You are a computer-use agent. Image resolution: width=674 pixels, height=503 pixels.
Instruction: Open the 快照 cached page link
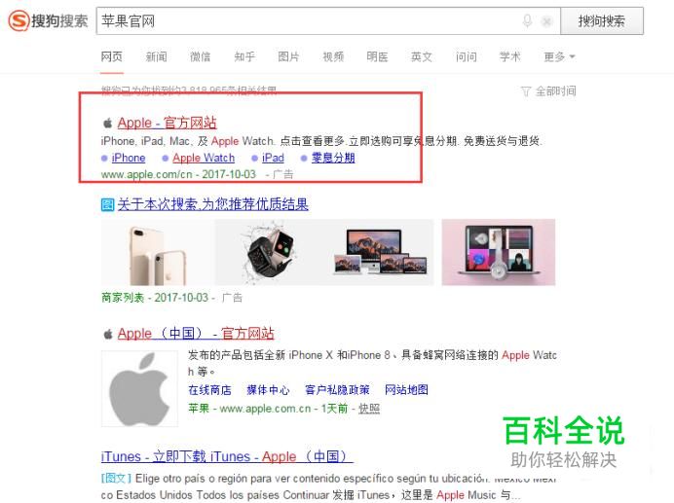pos(369,409)
